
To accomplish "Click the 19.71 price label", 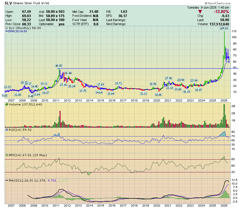I will (118, 83).
